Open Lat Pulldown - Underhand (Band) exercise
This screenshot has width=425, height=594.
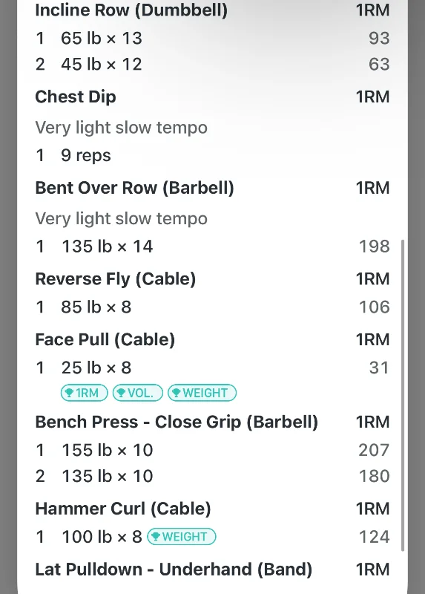coord(174,569)
